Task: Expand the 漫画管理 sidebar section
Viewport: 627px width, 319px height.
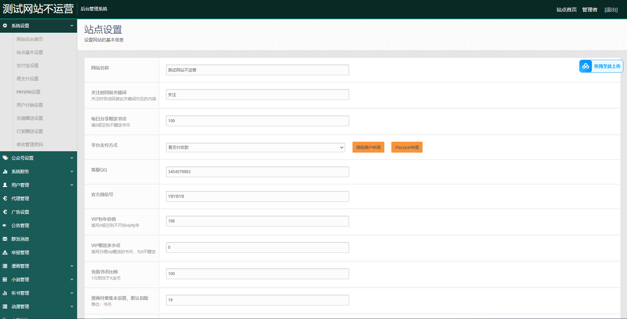Action: tap(72, 266)
